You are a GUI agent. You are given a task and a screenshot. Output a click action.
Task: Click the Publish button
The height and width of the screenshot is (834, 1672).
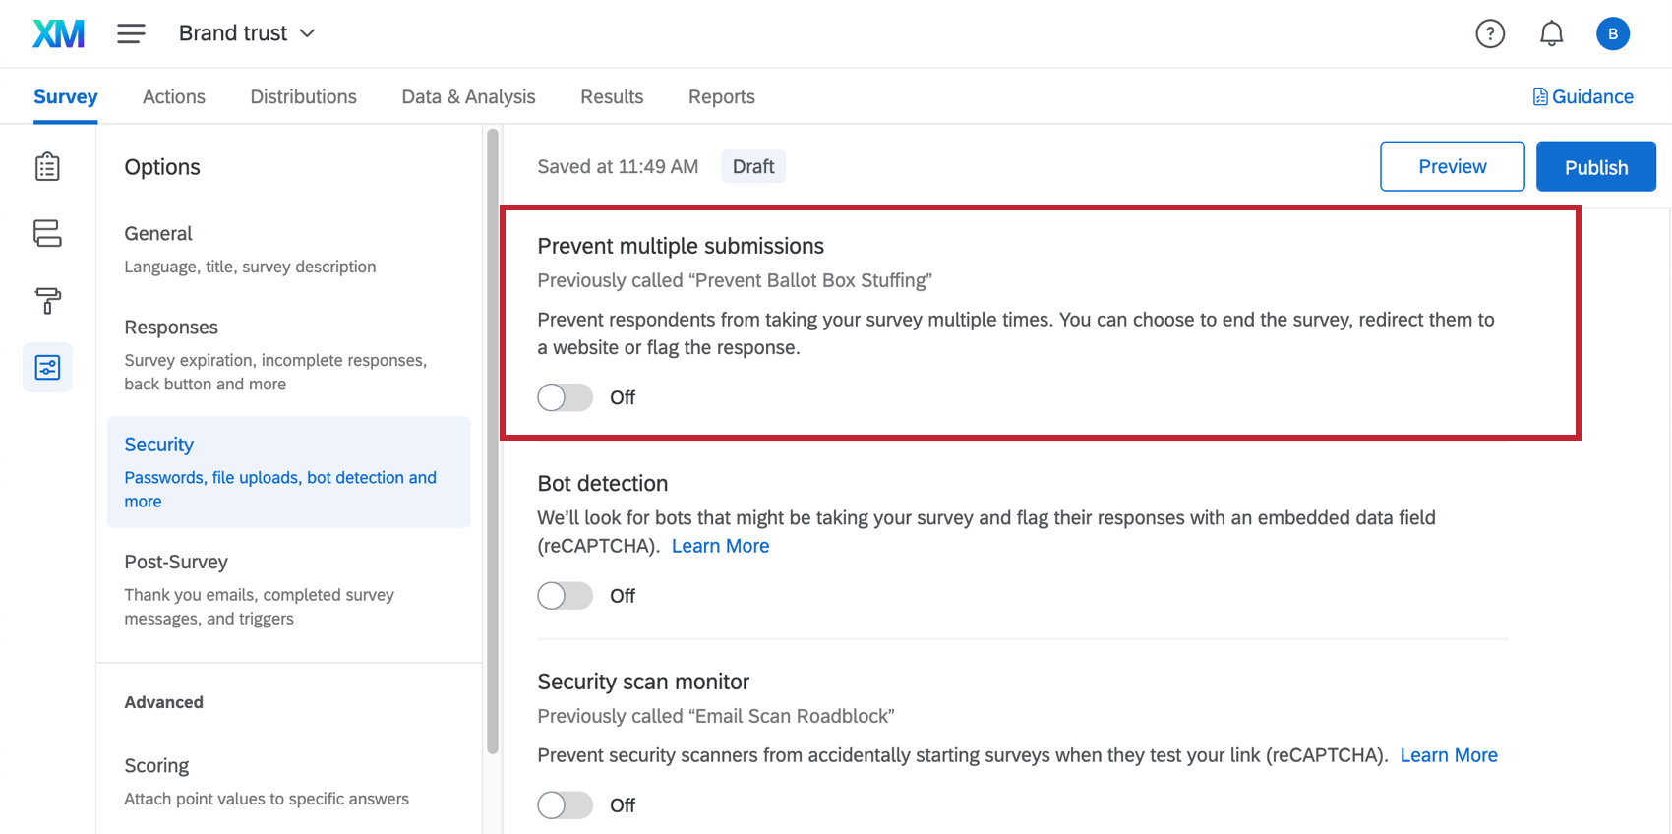pyautogui.click(x=1595, y=167)
